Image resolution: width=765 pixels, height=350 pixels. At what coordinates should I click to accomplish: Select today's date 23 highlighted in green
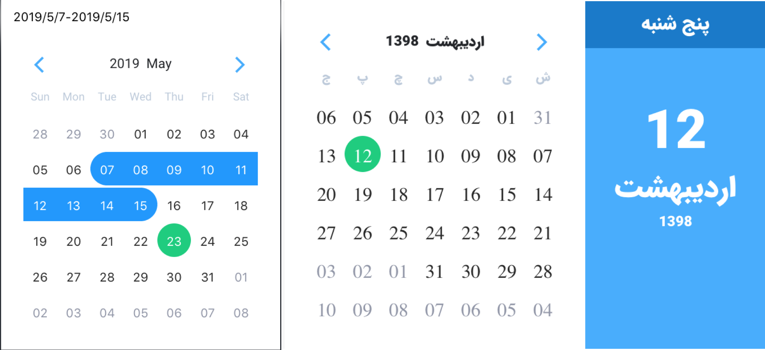pos(174,240)
